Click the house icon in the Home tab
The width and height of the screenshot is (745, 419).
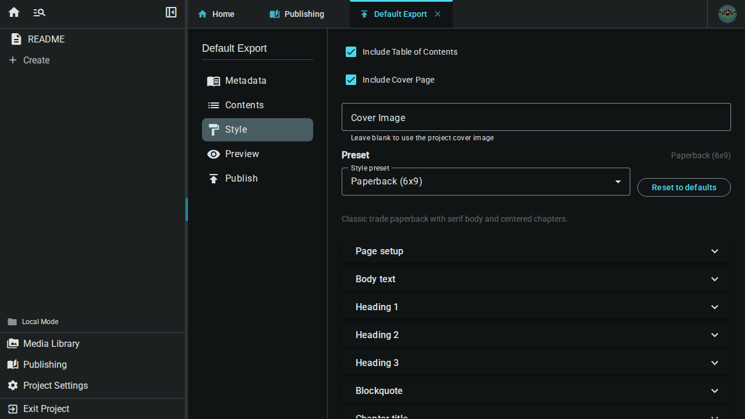pyautogui.click(x=203, y=14)
